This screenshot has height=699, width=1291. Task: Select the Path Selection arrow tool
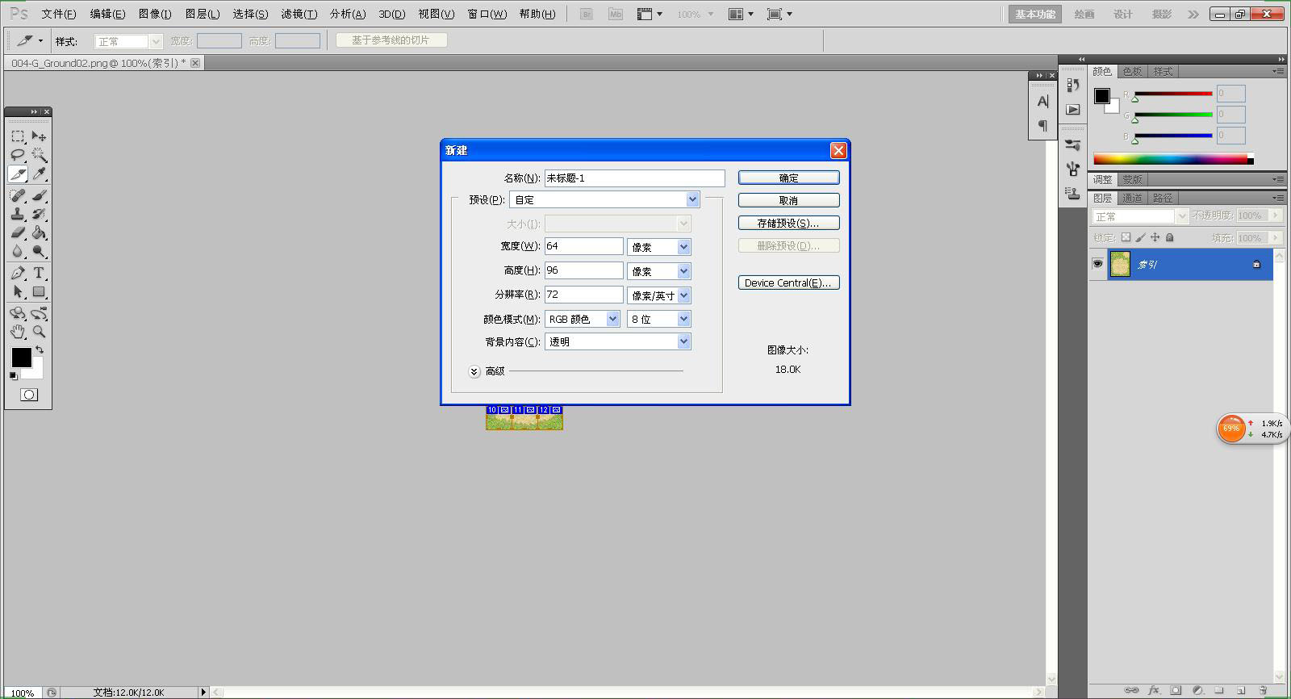coord(18,291)
